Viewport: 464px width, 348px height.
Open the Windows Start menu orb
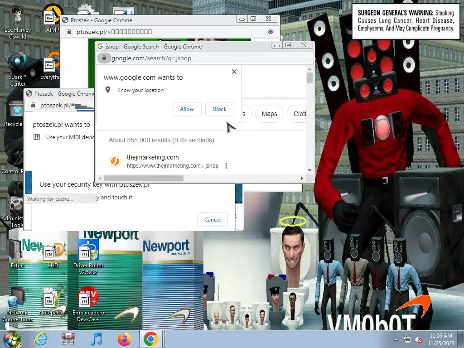[12, 339]
